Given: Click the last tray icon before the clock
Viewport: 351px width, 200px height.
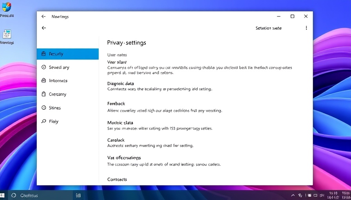Looking at the screenshot, I should (x=322, y=196).
